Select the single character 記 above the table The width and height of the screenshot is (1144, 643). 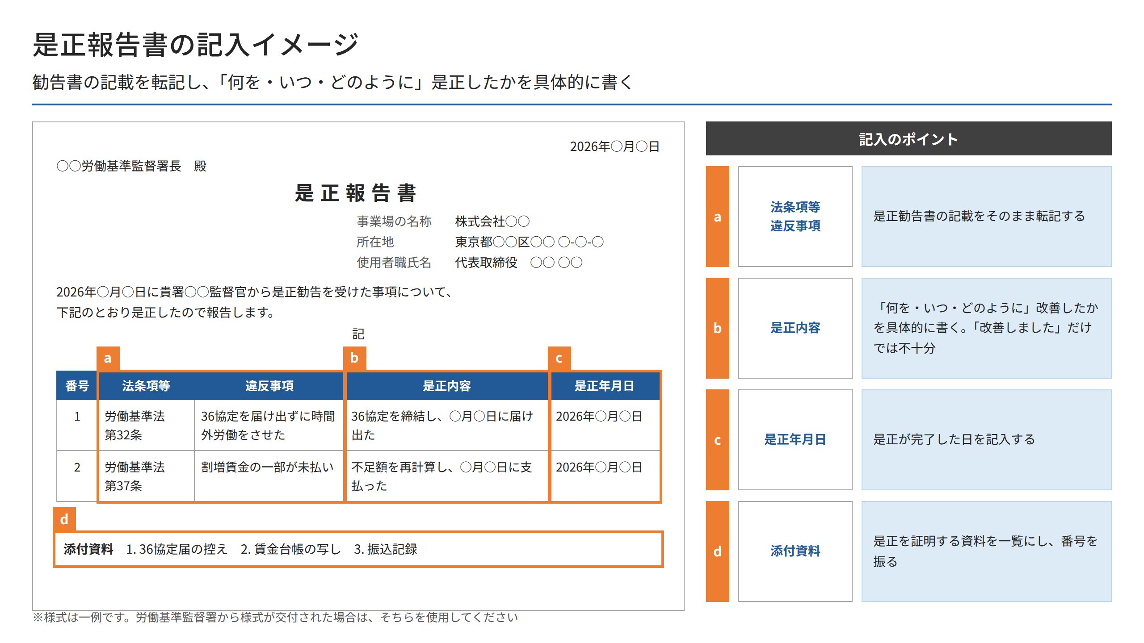click(x=358, y=334)
